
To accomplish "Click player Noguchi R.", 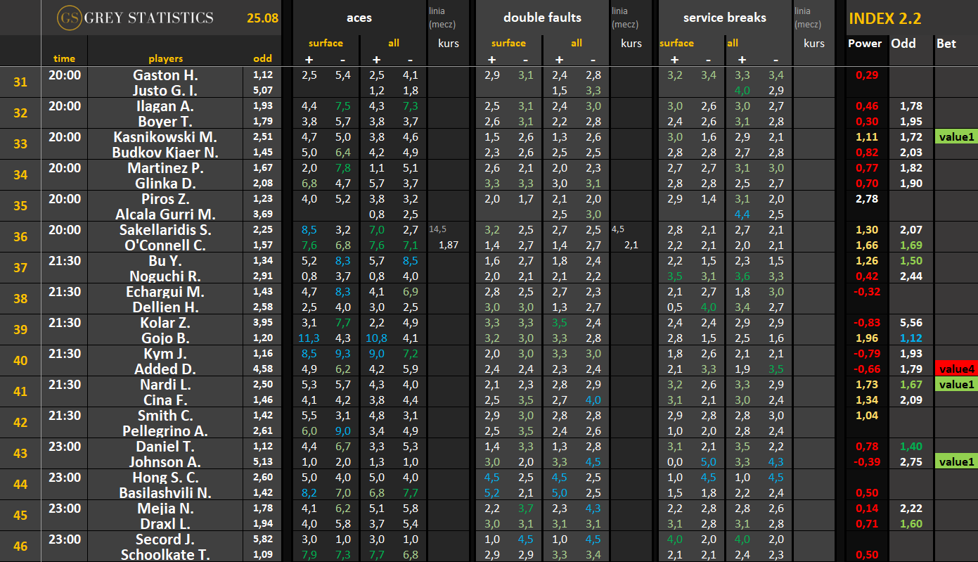I will click(165, 276).
